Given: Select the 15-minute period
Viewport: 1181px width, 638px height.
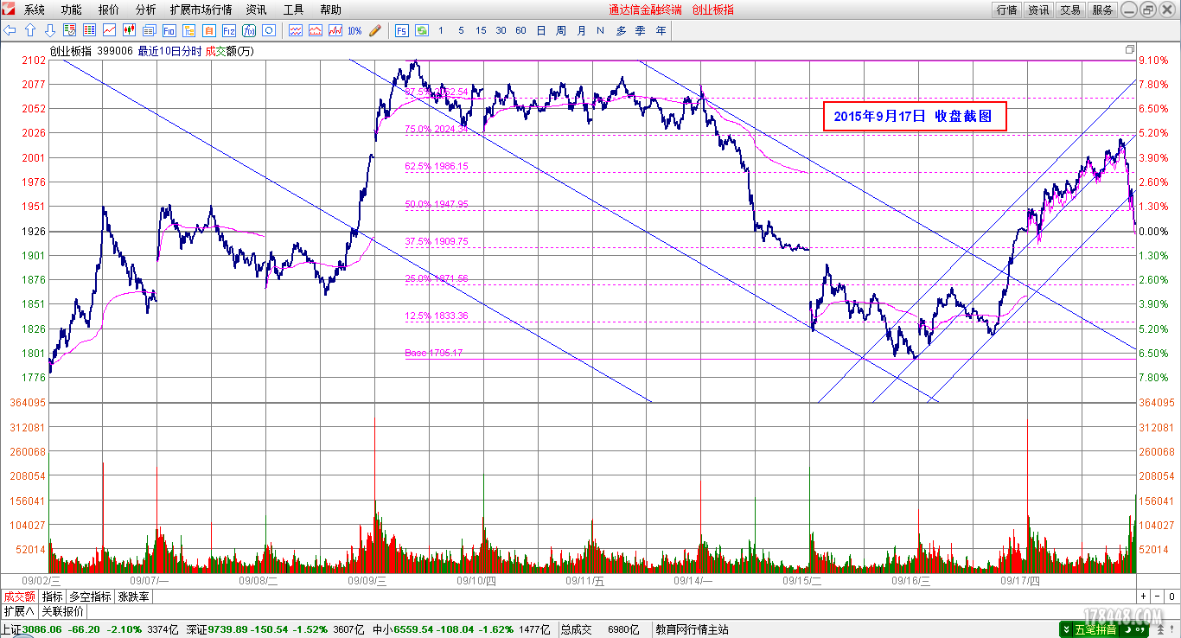Looking at the screenshot, I should [x=481, y=30].
